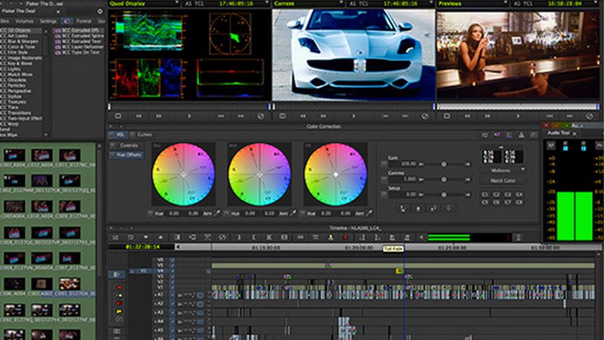Screen dimensions: 604x340
Task: Open the Settings tab in project window
Action: click(48, 21)
